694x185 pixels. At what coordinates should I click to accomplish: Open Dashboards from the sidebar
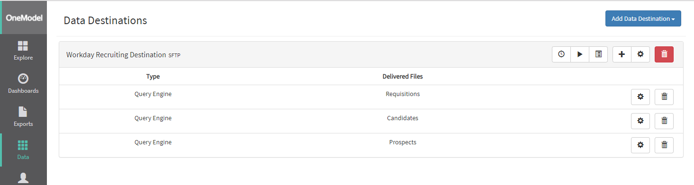23,84
